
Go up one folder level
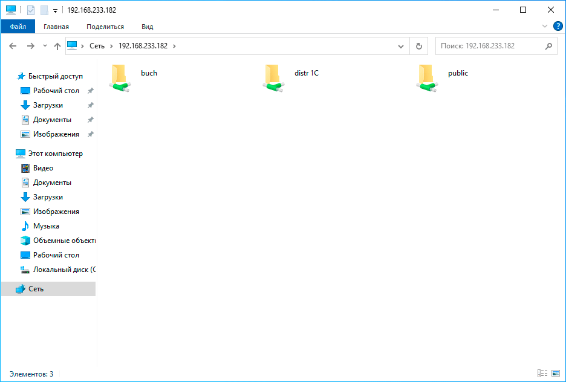point(57,46)
